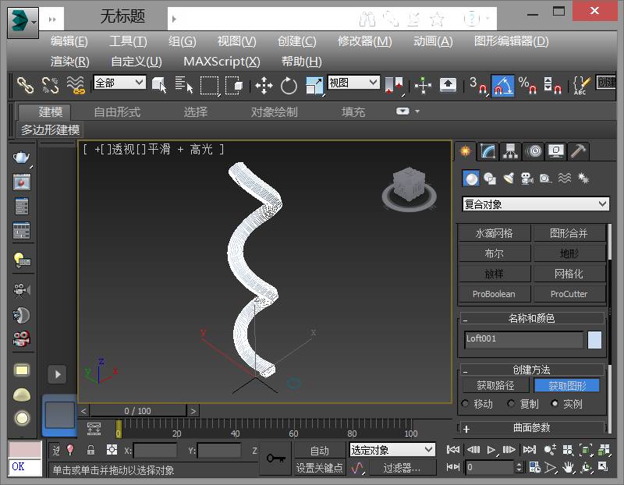Viewport: 624px width, 485px height.
Task: Open the 创建(C) menu
Action: click(x=297, y=41)
